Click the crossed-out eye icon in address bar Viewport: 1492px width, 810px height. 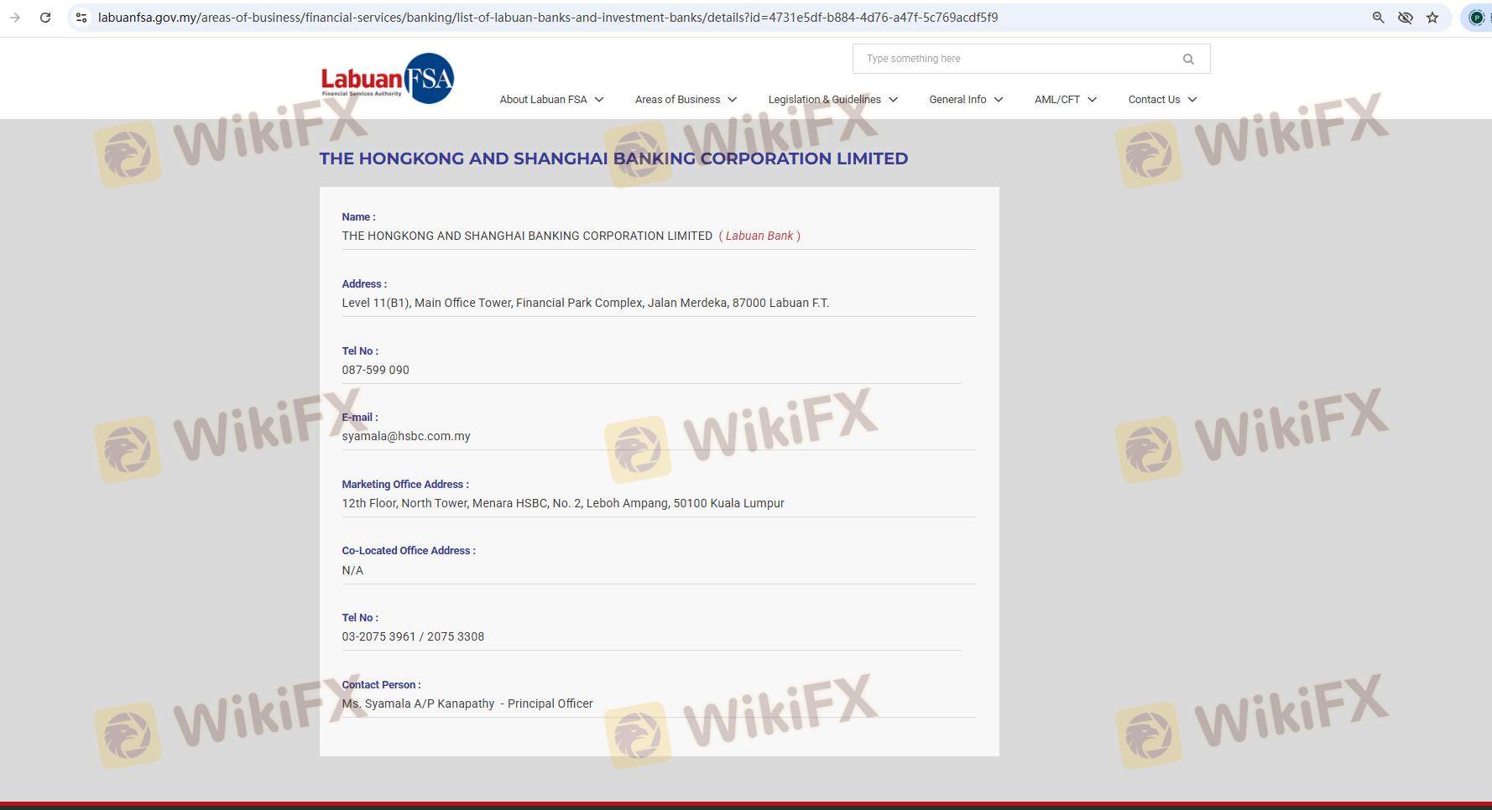tap(1405, 17)
